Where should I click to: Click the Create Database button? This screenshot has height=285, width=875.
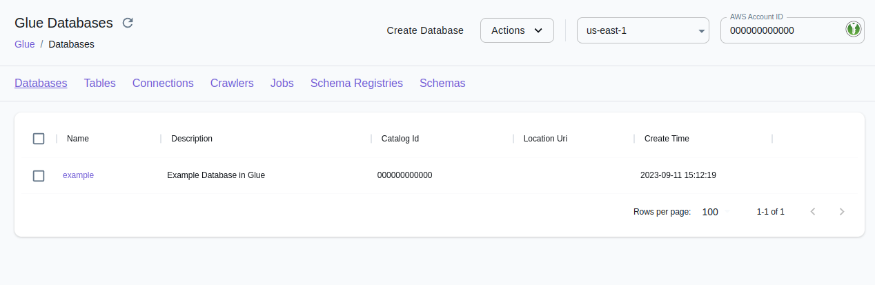(425, 30)
